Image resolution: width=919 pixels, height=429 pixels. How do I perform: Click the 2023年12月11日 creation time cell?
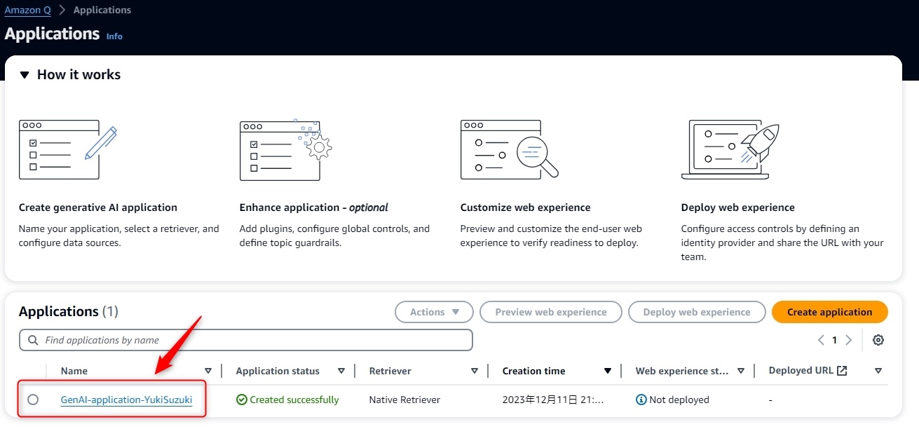coord(553,400)
